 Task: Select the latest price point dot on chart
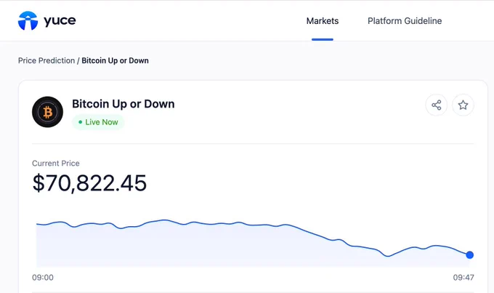pos(469,255)
